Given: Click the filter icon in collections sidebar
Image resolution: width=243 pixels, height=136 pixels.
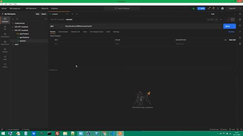Looking at the screenshot, I should click(17, 19).
